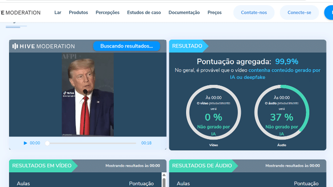
Task: Open the Lar menu item
Action: [x=58, y=12]
